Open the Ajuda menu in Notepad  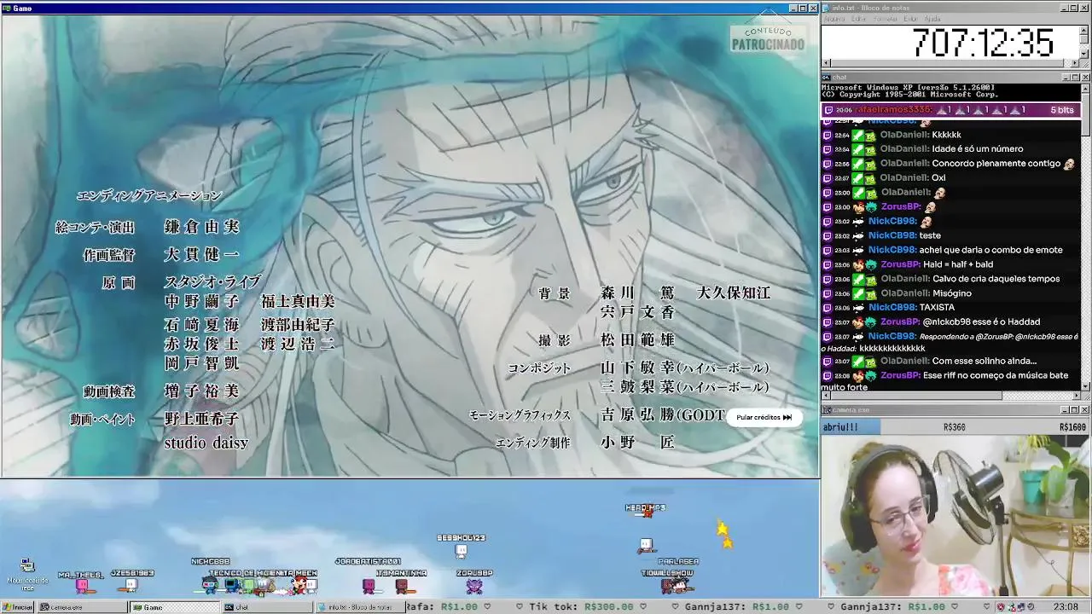932,19
